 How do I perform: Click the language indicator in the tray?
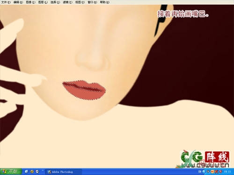[200, 172]
